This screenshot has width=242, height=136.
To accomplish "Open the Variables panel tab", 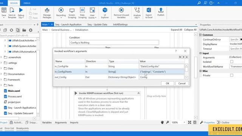I will (x=47, y=122).
